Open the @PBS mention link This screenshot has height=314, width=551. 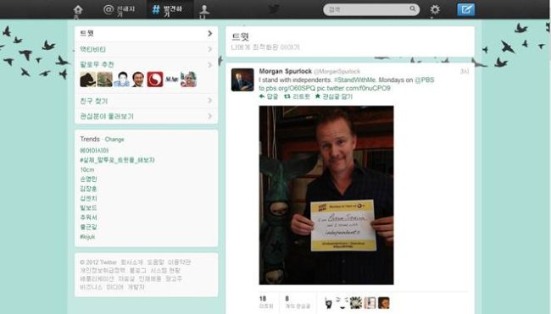(x=425, y=80)
